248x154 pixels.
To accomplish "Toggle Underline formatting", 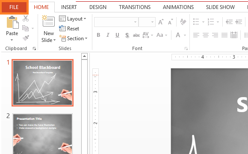I will (x=117, y=35).
